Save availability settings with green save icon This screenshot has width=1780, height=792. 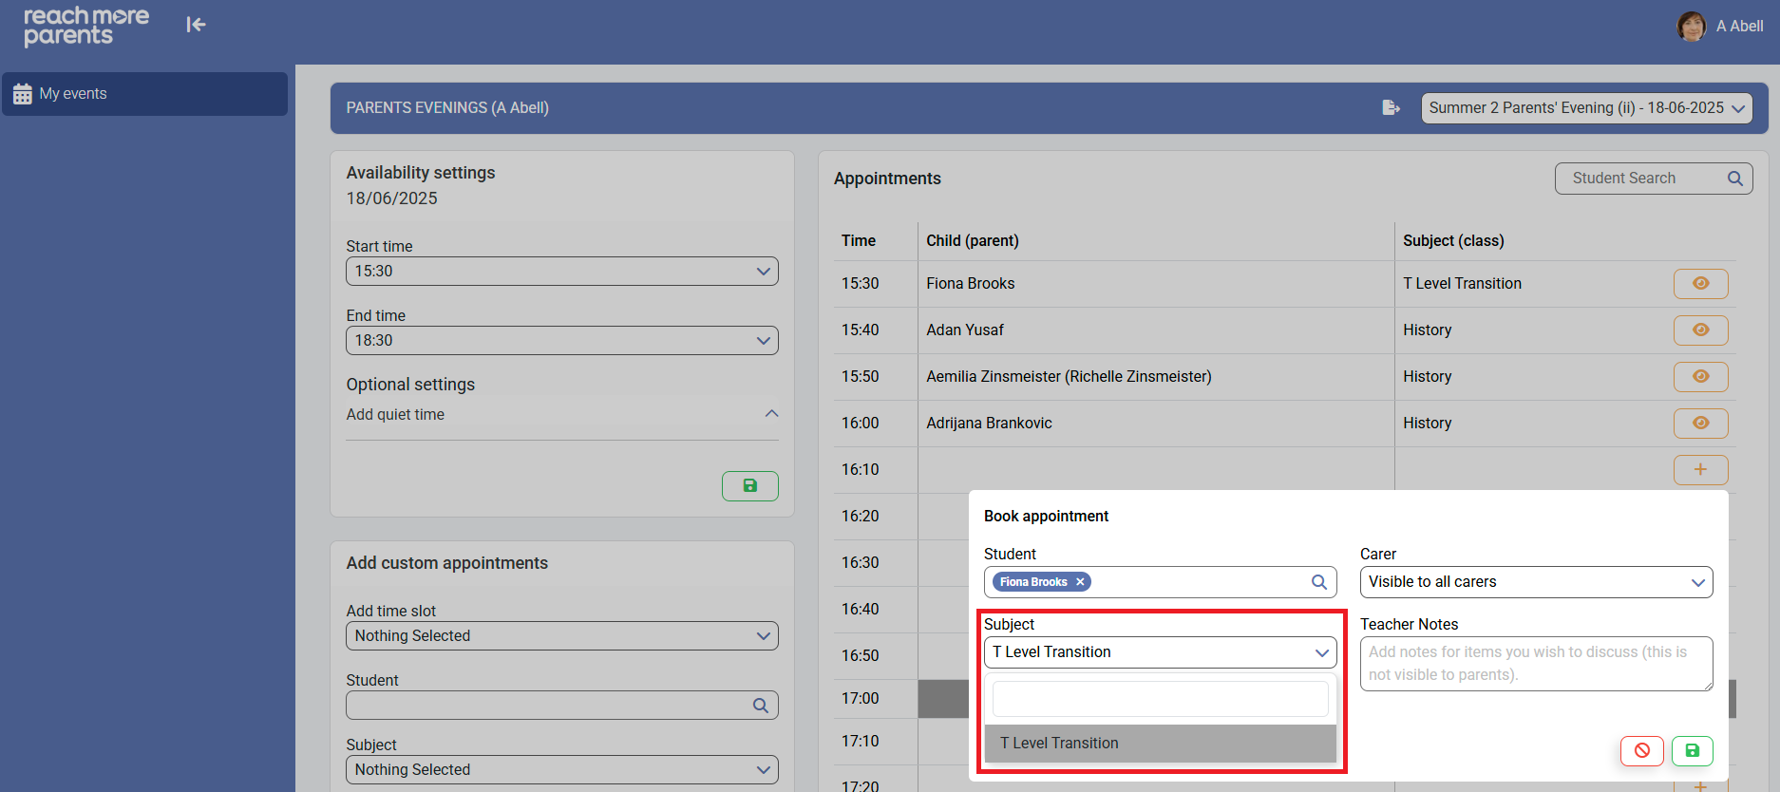[749, 486]
